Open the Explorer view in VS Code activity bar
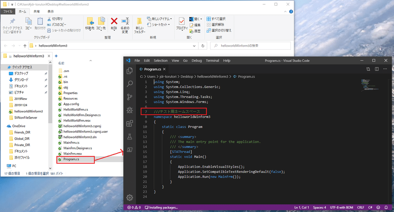 [129, 70]
